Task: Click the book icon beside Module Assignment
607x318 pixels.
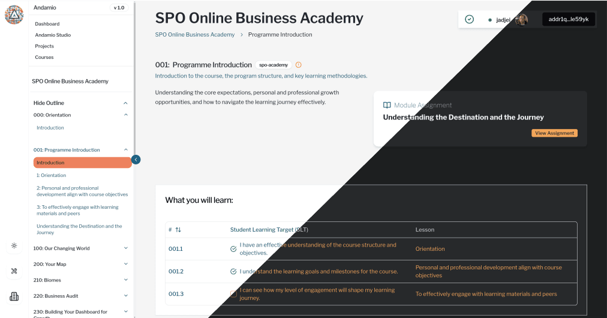Action: [x=387, y=105]
